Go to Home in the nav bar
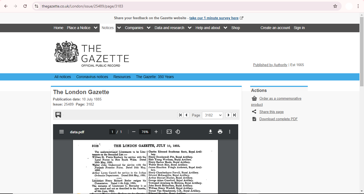This screenshot has height=194, width=364. 58,28
